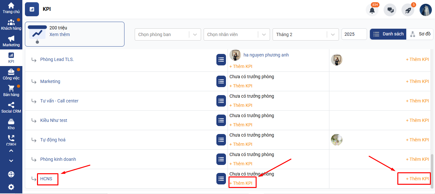Click list icon for Marketing row

(221, 81)
